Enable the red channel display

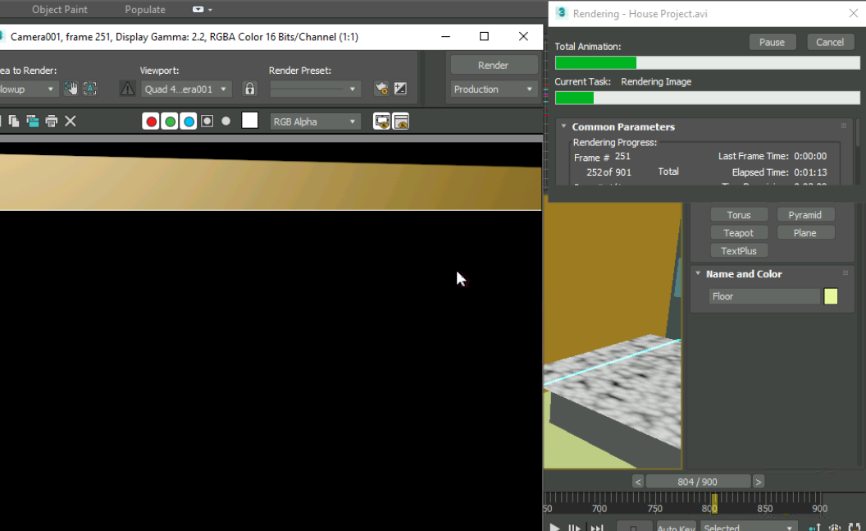tap(150, 121)
